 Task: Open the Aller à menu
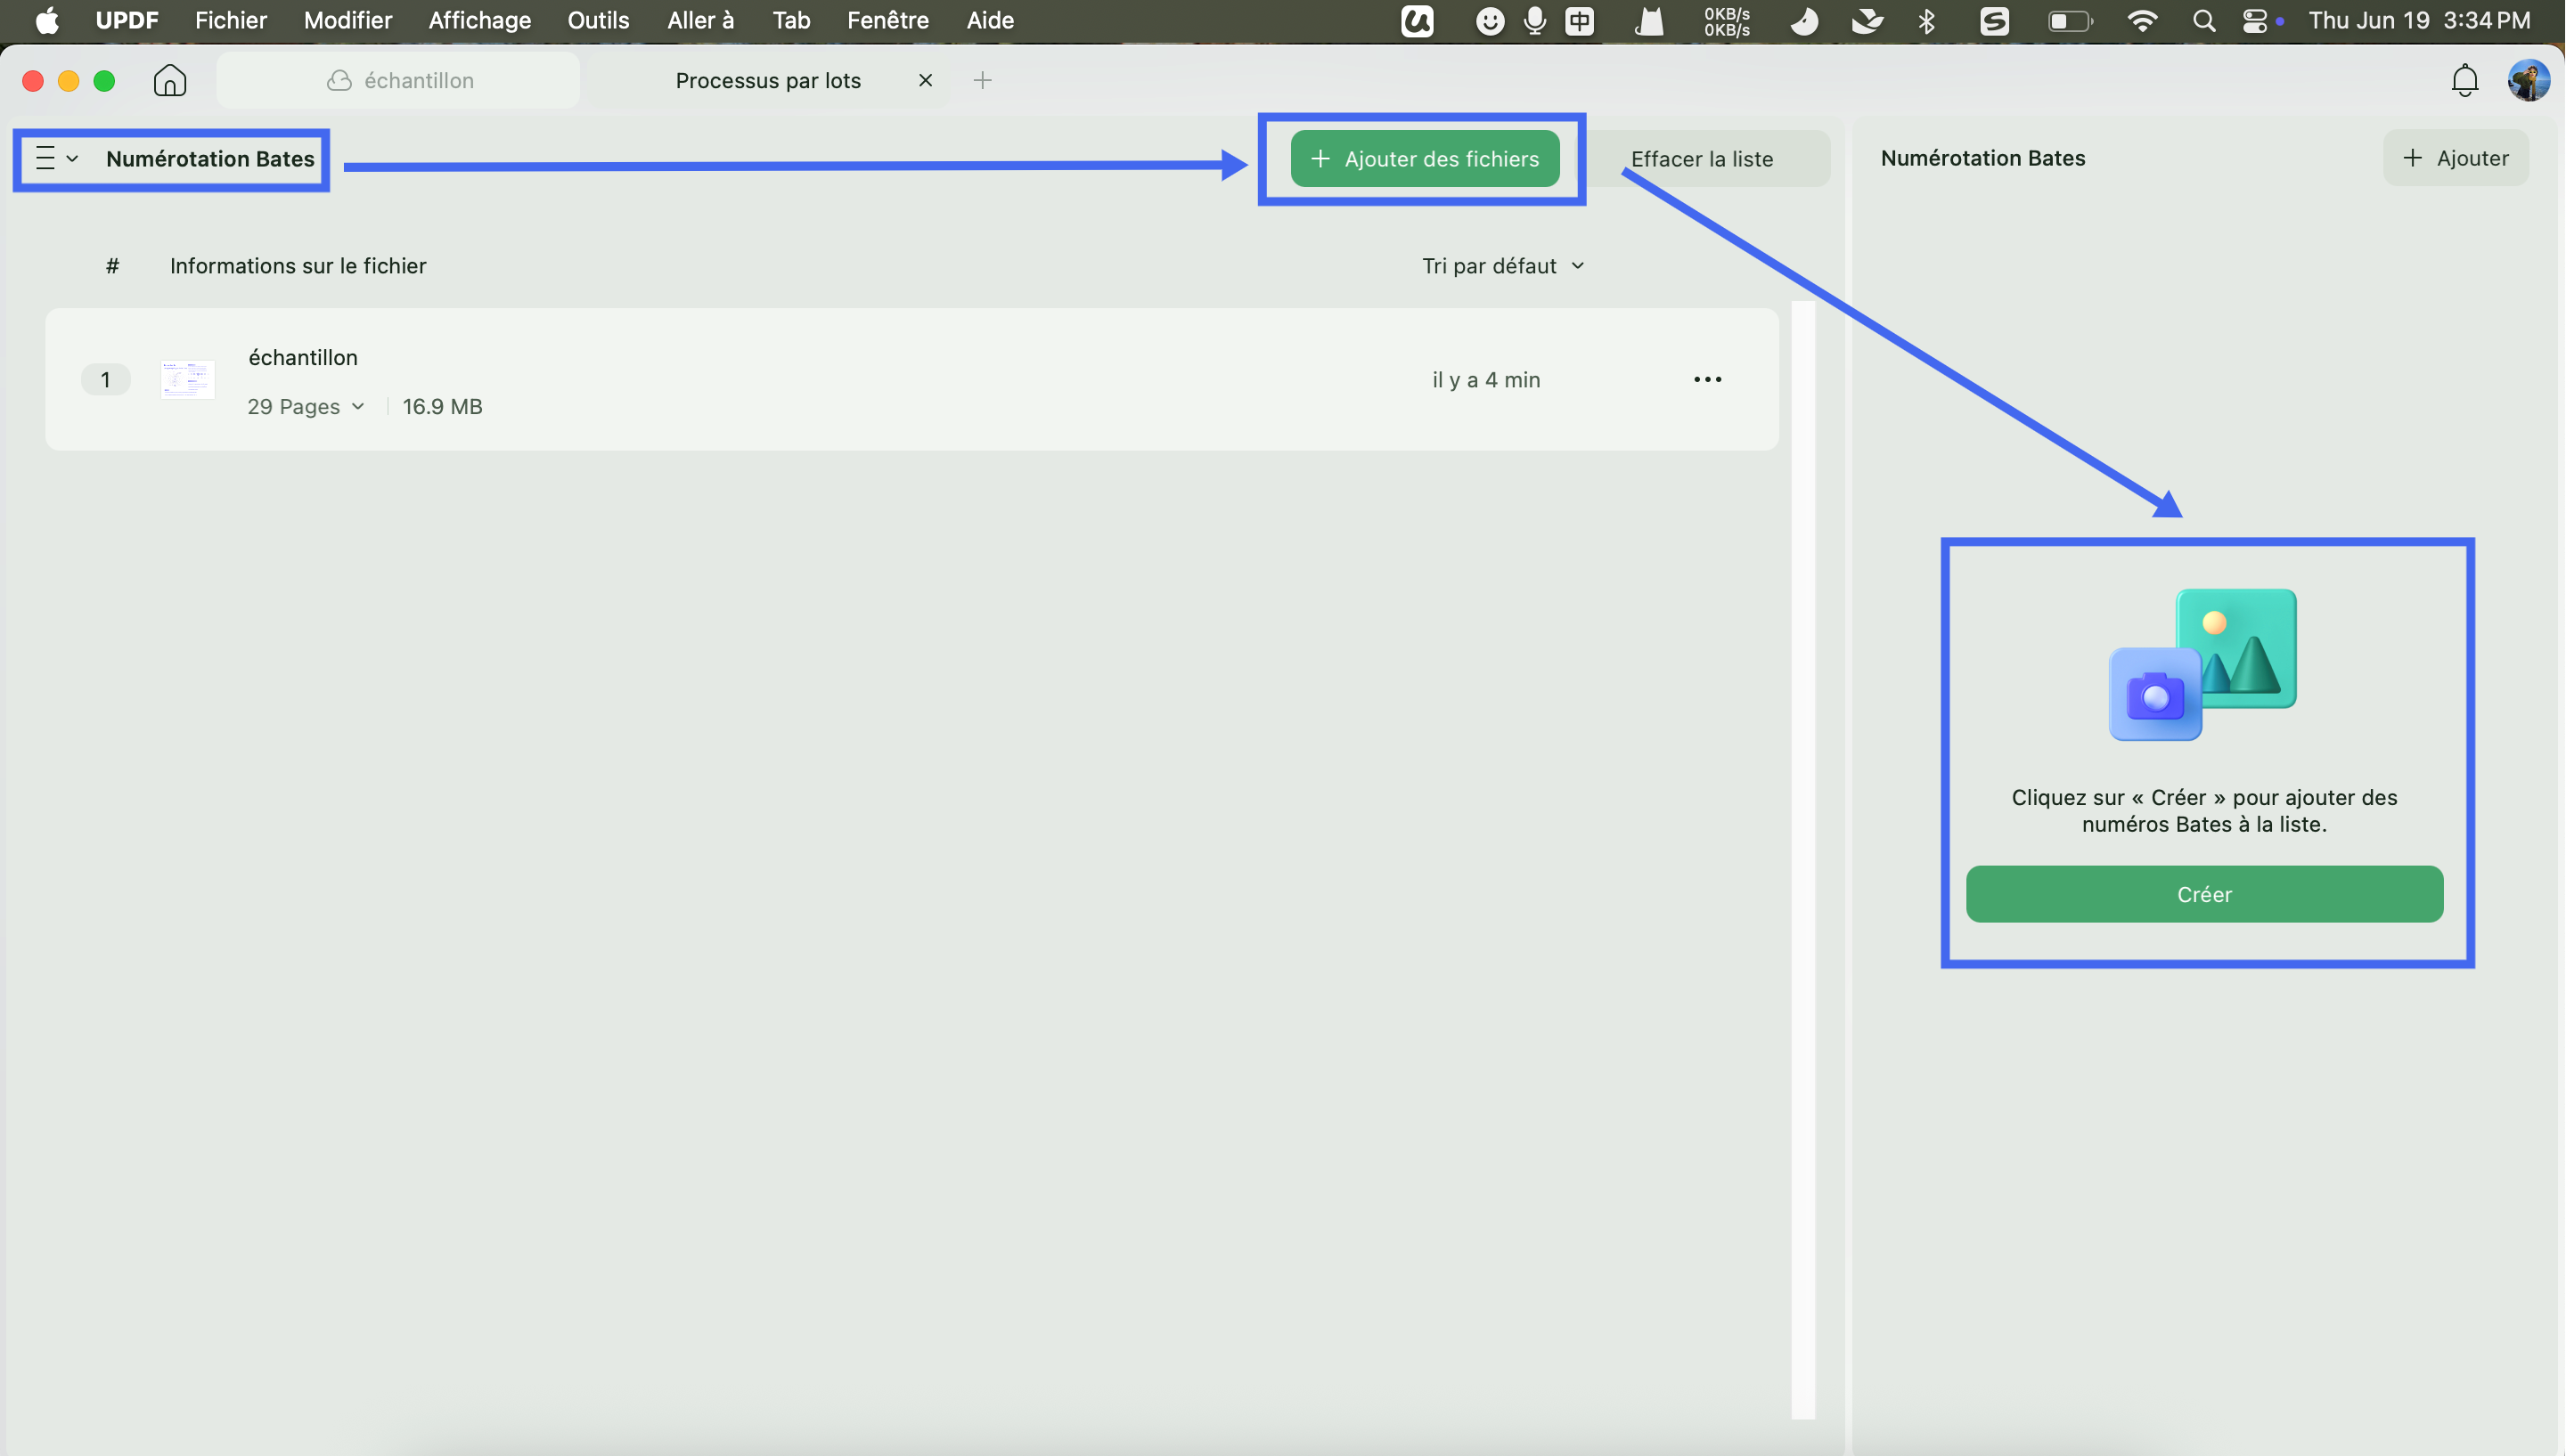click(x=700, y=20)
